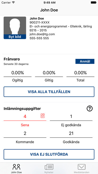The width and height of the screenshot is (98, 174).
Task: Tap the battery icon in status bar
Action: point(93,2)
